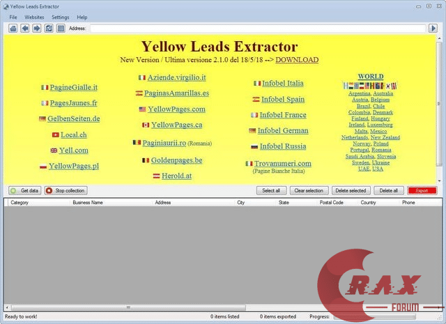Screen dimensions: 446x324
Task: Click the Argentina country link
Action: 360,93
